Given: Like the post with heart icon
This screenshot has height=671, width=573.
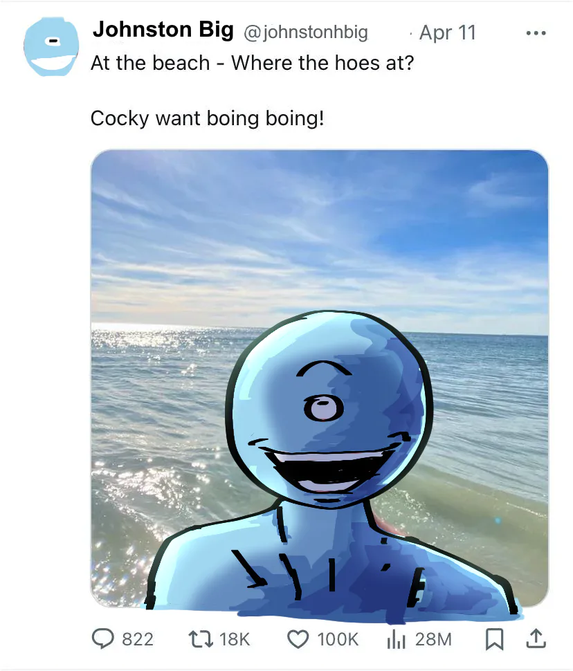Looking at the screenshot, I should tap(298, 639).
